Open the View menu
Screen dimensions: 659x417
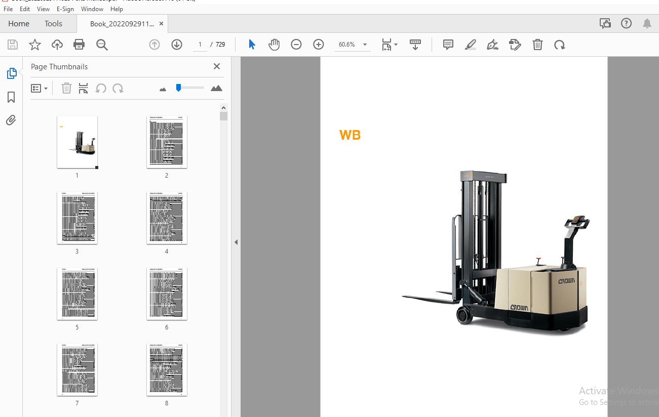click(44, 9)
